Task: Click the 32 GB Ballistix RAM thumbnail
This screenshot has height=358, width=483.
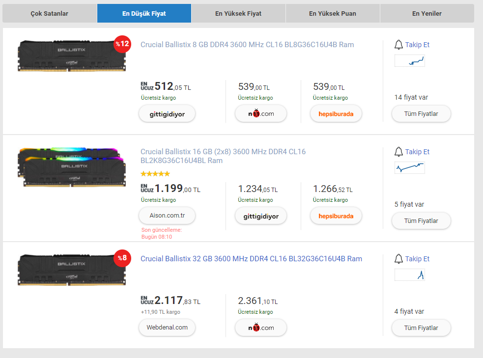Action: [71, 270]
